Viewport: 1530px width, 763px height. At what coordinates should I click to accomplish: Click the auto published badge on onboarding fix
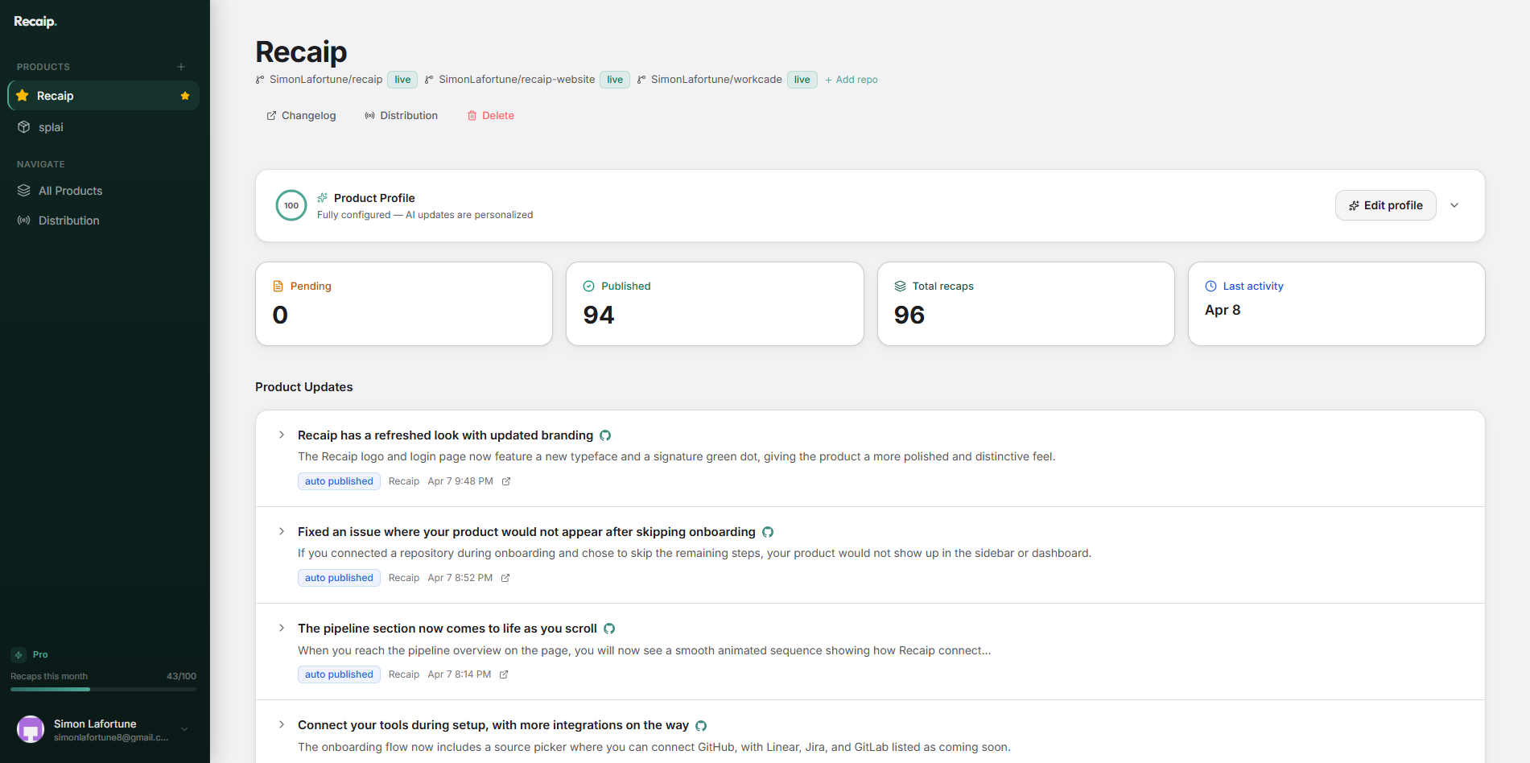coord(338,577)
